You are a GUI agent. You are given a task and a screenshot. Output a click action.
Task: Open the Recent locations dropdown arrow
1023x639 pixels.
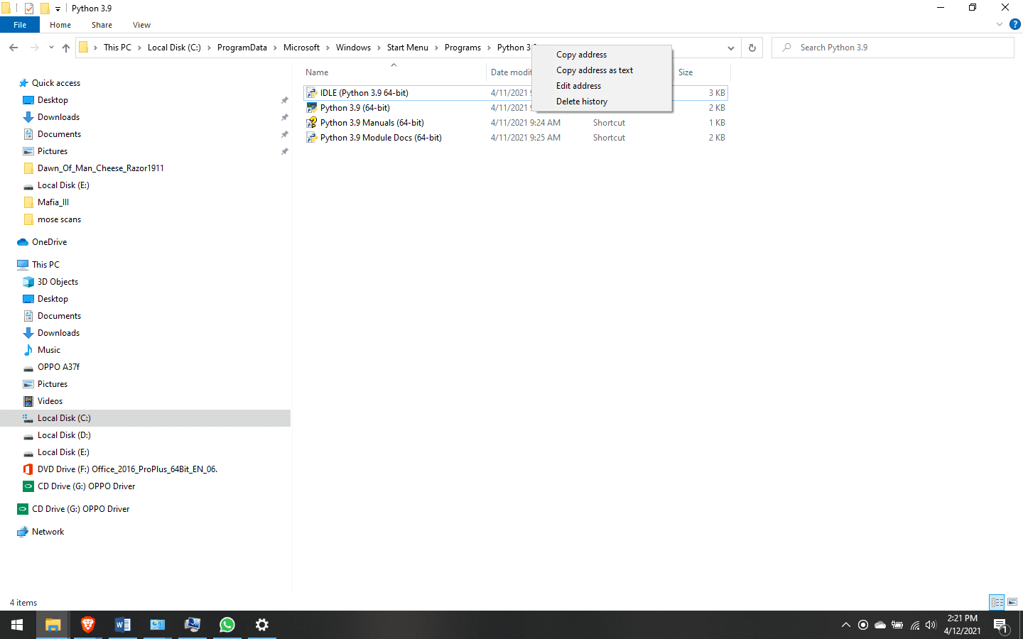51,48
